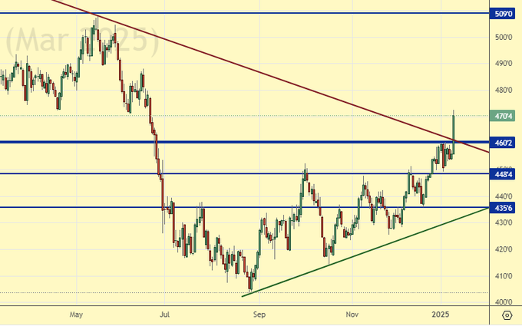Click the 490'0 tick on price axis

pos(504,64)
